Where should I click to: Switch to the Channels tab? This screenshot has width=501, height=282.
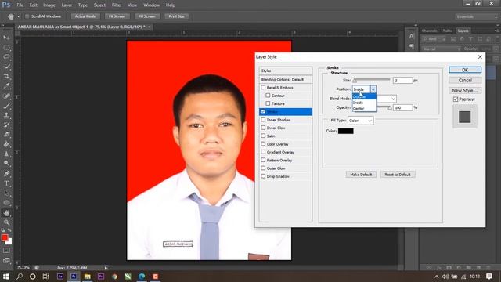coord(429,31)
